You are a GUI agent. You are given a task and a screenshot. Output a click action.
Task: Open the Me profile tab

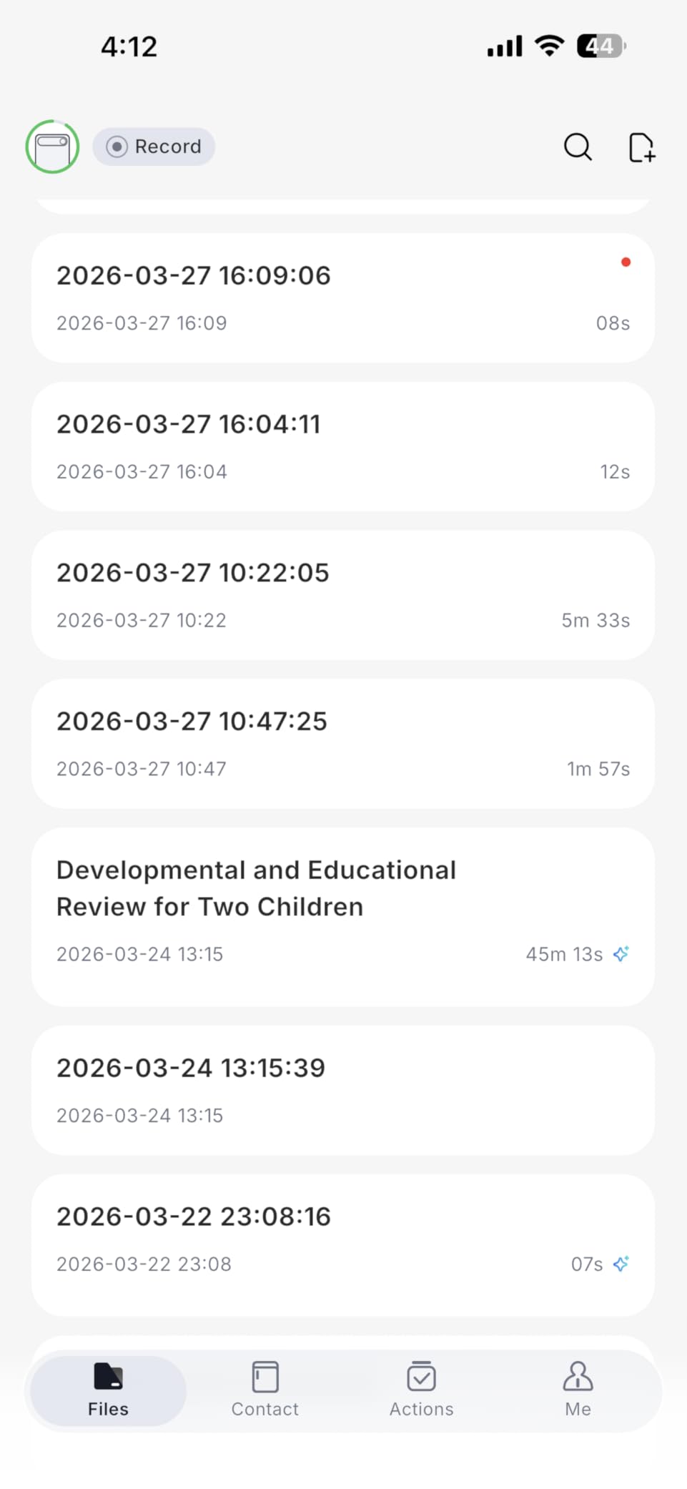(x=578, y=1390)
